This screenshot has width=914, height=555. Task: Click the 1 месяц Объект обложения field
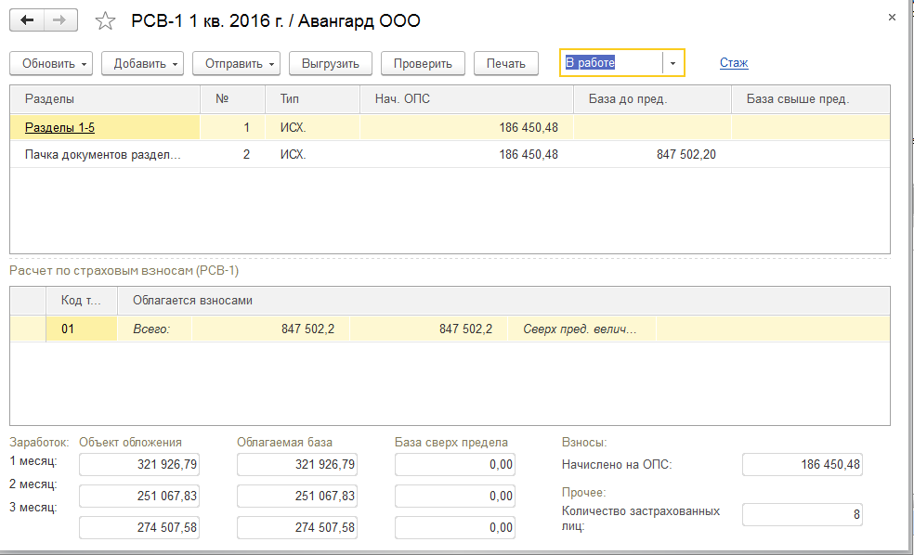[x=139, y=464]
